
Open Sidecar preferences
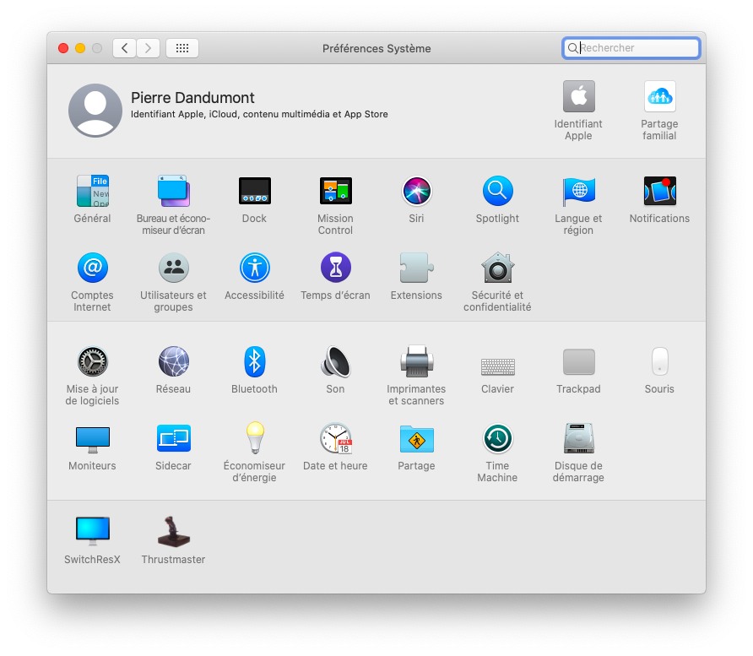tap(174, 438)
